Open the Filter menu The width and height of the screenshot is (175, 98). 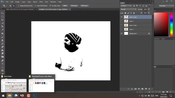pos(41,2)
